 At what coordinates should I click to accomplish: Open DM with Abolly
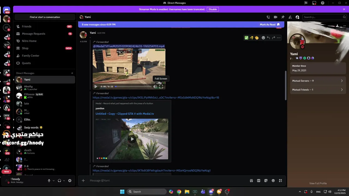pyautogui.click(x=45, y=88)
